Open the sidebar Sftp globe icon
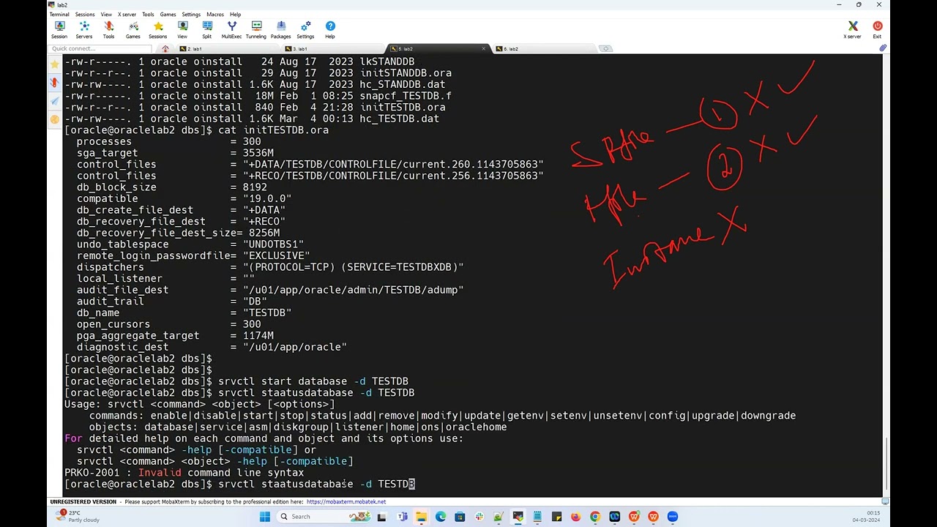The width and height of the screenshot is (937, 527). [55, 119]
